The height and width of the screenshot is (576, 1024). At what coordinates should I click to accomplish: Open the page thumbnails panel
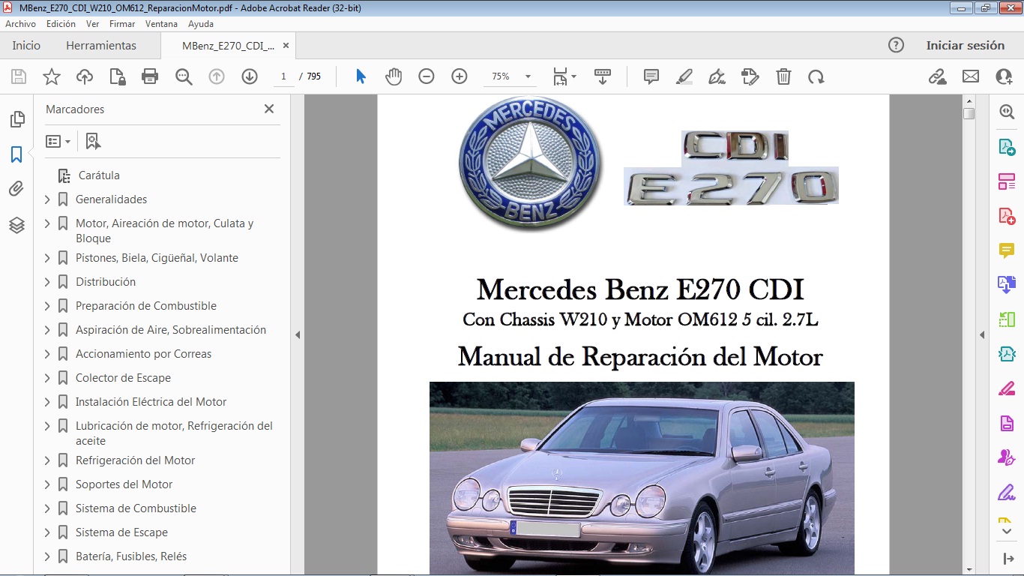(16, 118)
